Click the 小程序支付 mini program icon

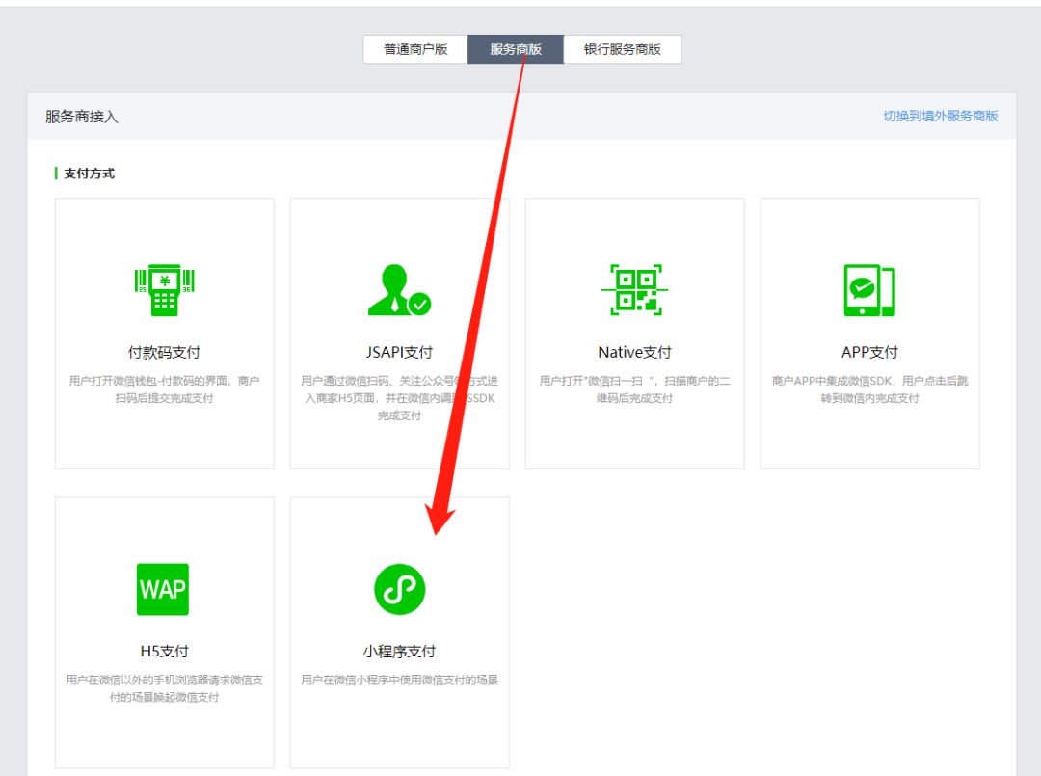(399, 589)
